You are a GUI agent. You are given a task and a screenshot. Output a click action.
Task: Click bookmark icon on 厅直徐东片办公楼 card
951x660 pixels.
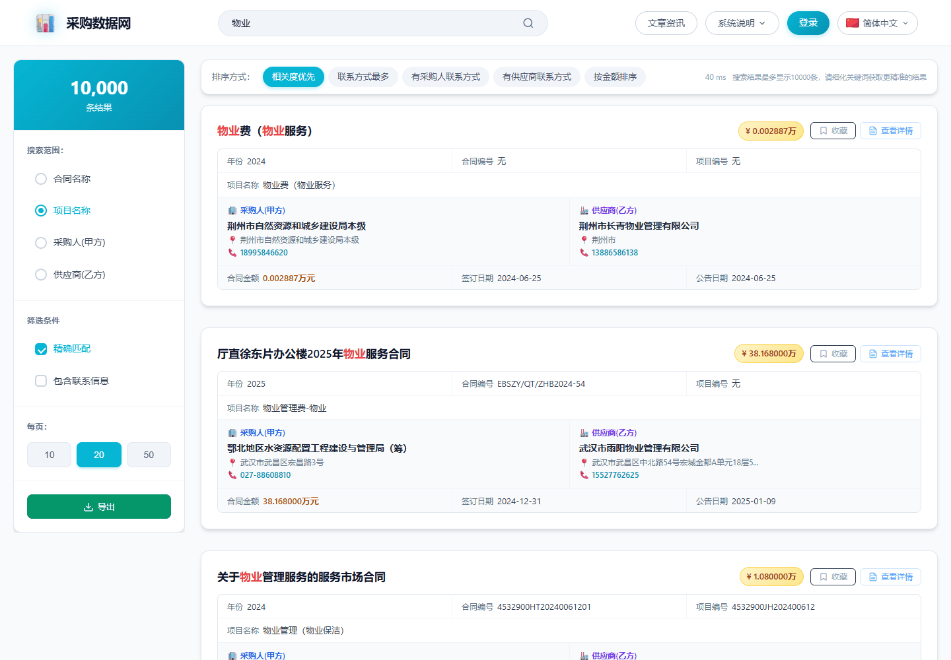coord(824,354)
